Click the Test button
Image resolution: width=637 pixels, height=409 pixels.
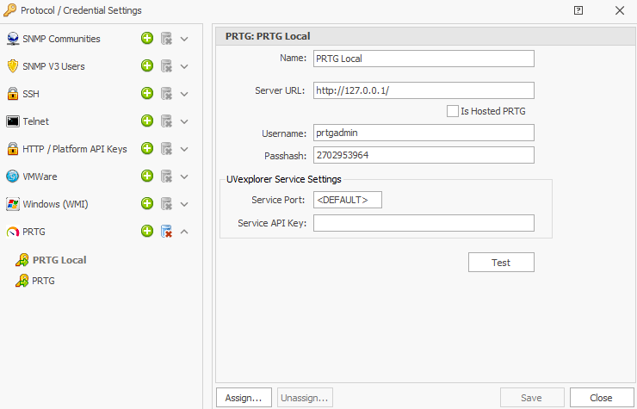click(501, 263)
